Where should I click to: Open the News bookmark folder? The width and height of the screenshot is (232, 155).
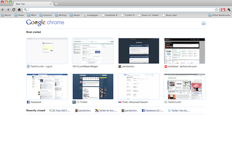[19, 15]
